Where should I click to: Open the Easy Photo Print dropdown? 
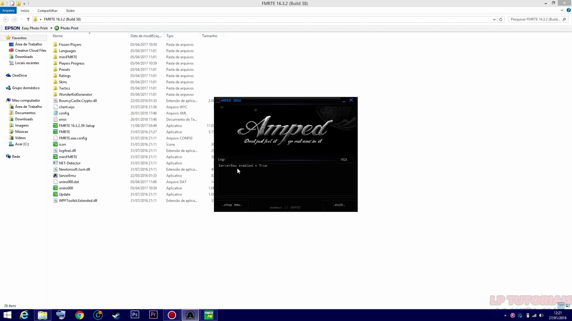coord(51,28)
